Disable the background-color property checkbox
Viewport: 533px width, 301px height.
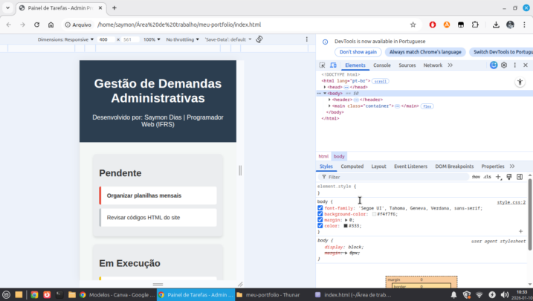pyautogui.click(x=320, y=214)
